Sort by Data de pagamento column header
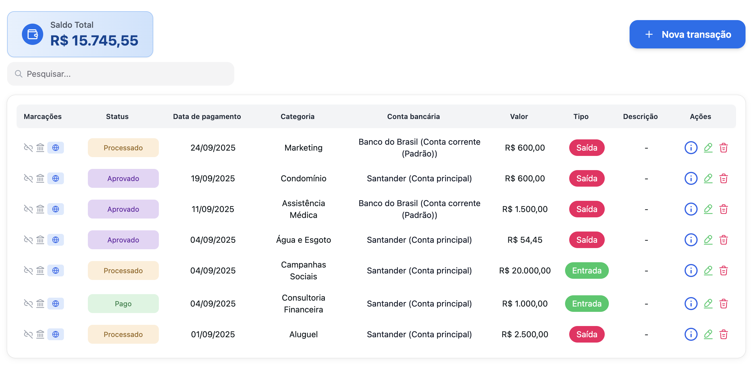The image size is (755, 365). [207, 116]
